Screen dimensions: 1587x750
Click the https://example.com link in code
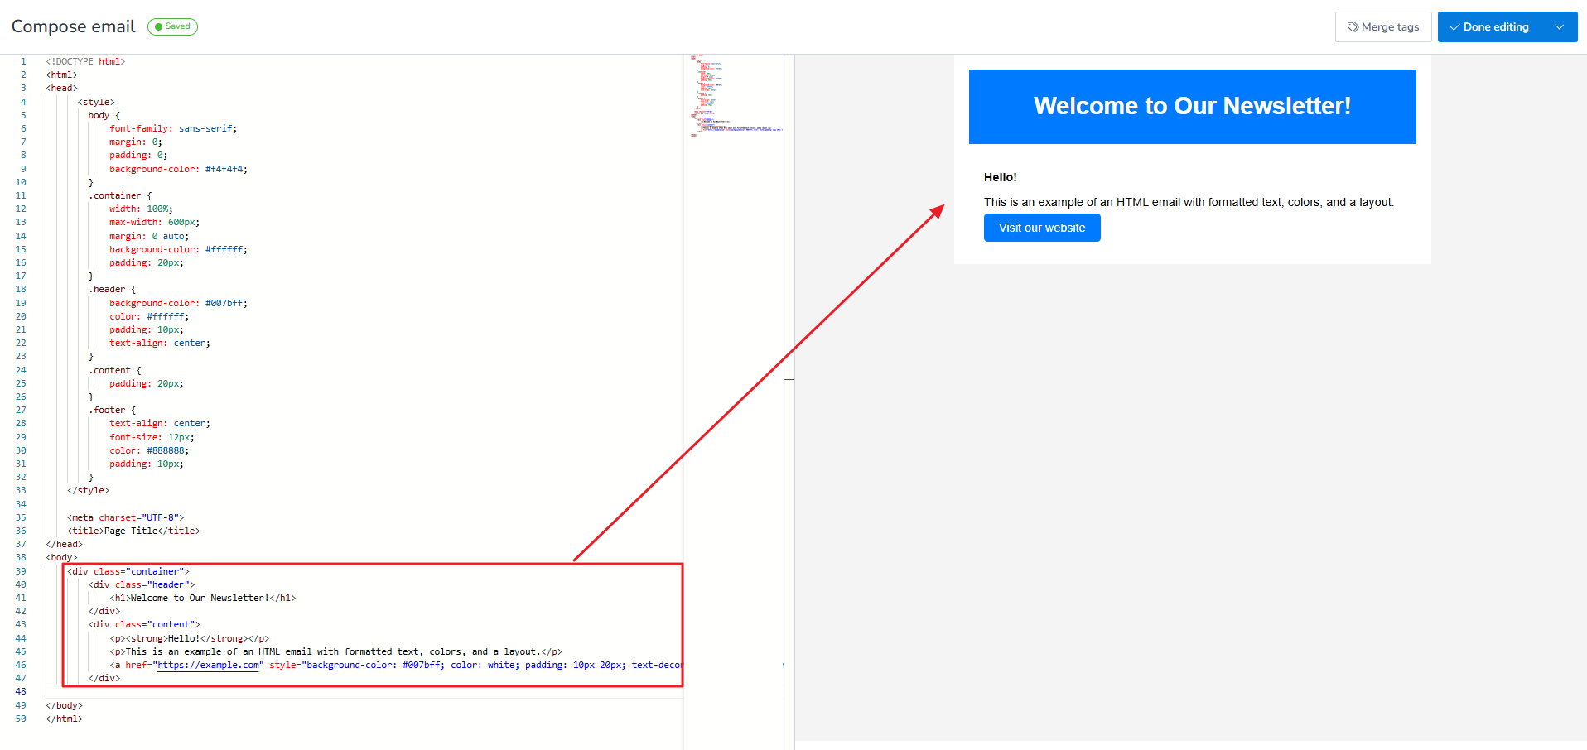pos(210,665)
